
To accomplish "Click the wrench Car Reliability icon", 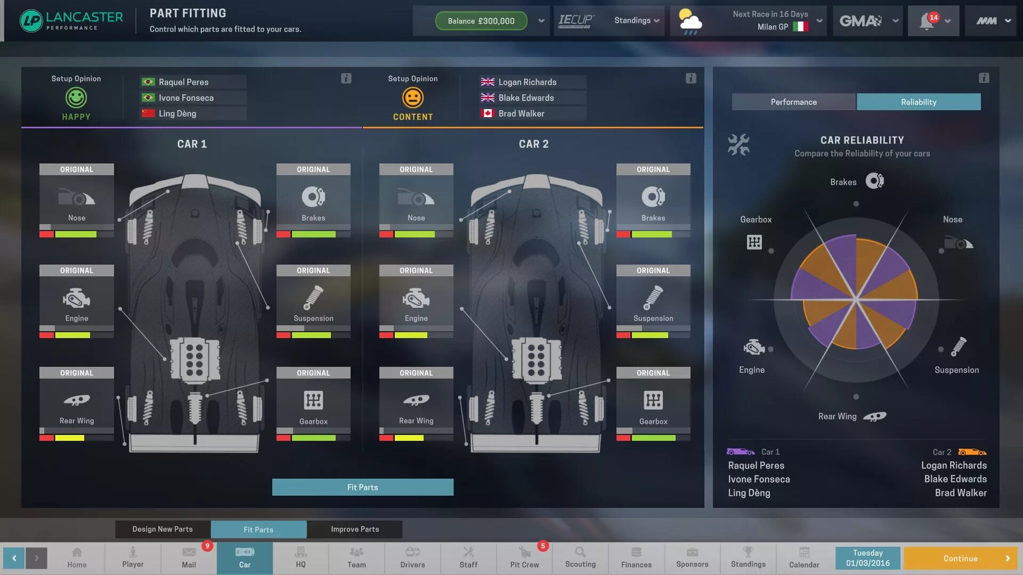I will pos(738,146).
